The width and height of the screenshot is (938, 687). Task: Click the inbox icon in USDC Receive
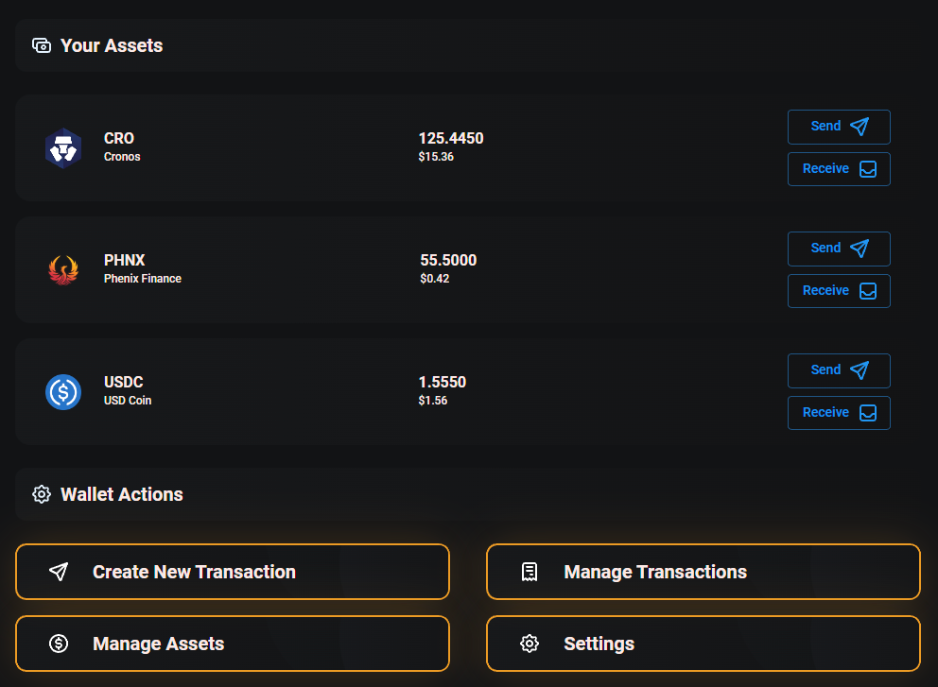pos(868,413)
